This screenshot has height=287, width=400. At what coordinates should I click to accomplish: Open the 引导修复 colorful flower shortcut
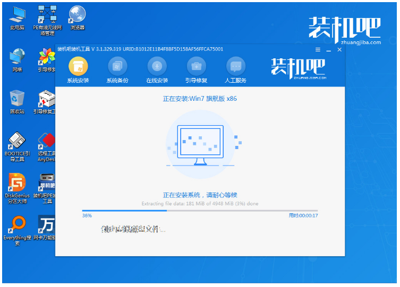47,60
